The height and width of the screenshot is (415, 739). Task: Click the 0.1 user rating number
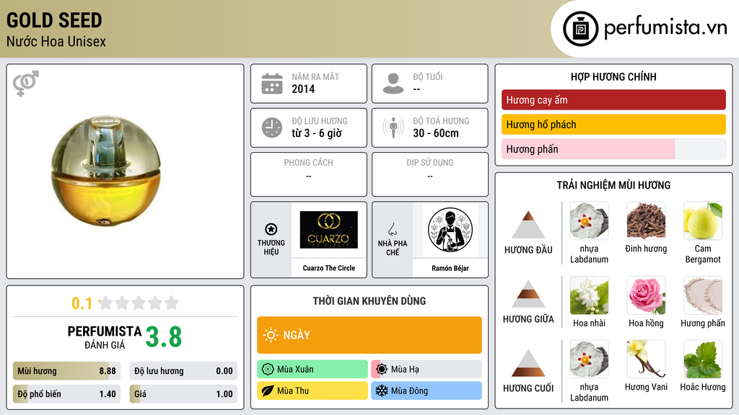pyautogui.click(x=82, y=303)
